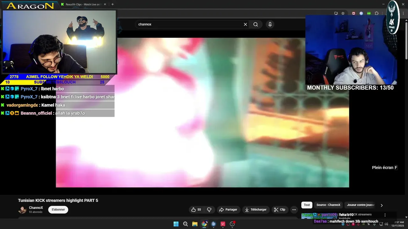Image resolution: width=408 pixels, height=229 pixels.
Task: Start voice search with the microphone icon
Action: click(x=270, y=24)
